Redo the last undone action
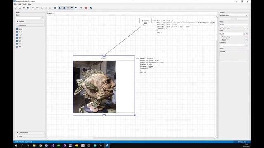 tap(37, 8)
